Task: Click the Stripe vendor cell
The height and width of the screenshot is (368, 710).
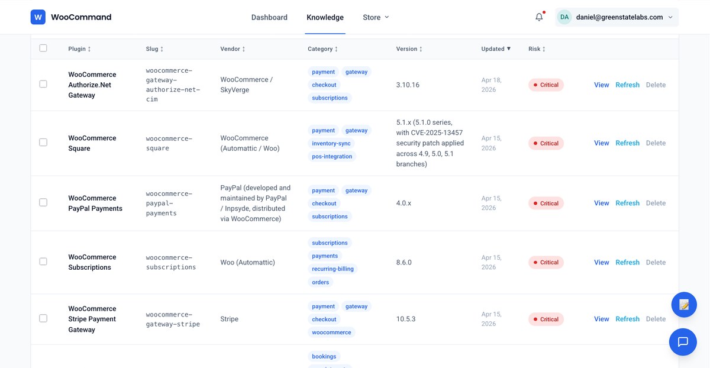Action: pos(230,319)
